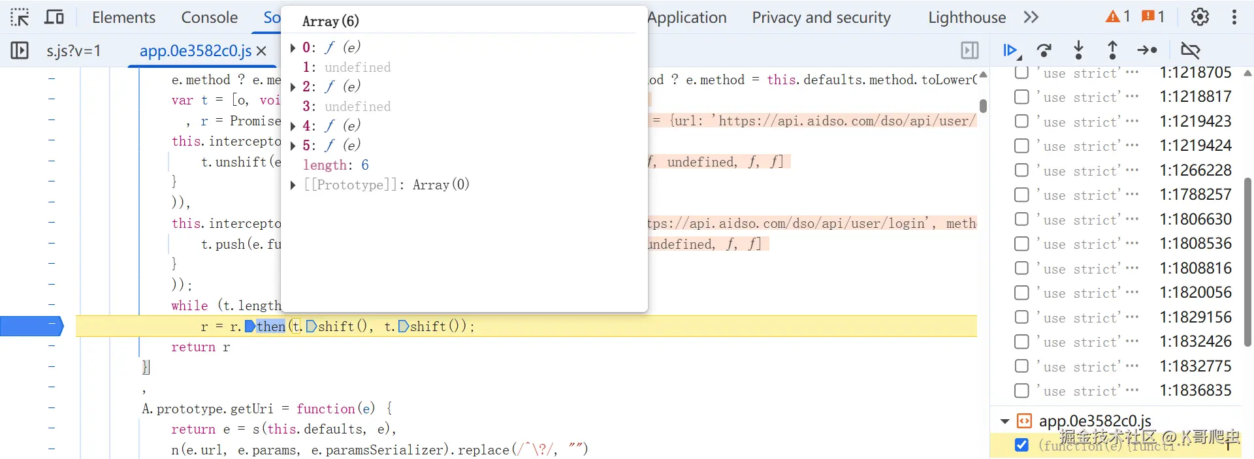Enable breakpoint at 1:1808536
The image size is (1254, 459).
[1021, 244]
